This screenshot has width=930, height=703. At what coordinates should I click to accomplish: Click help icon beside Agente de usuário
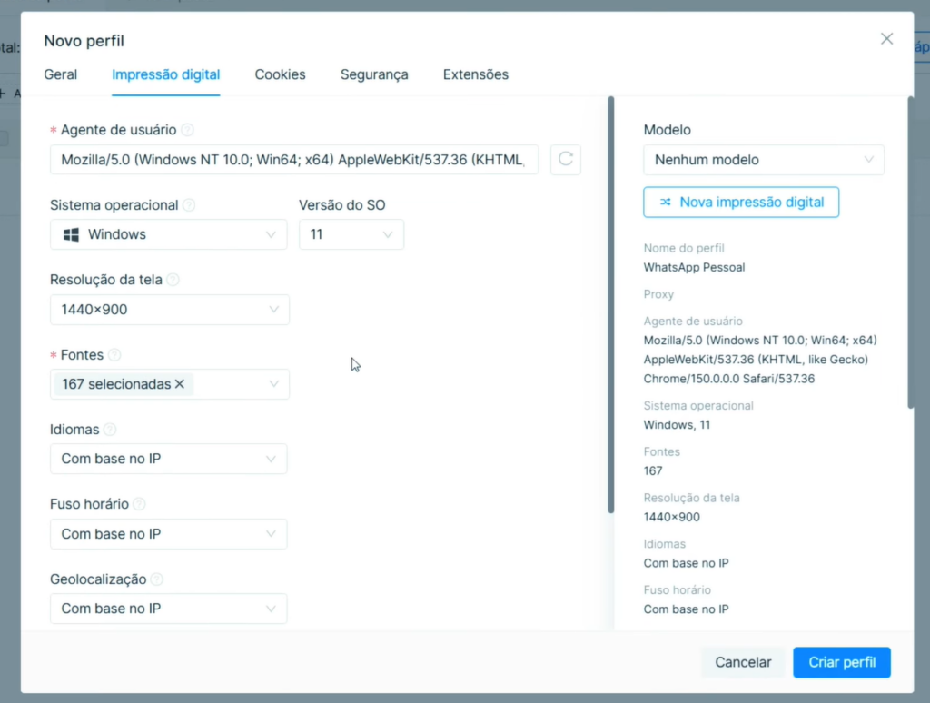187,129
